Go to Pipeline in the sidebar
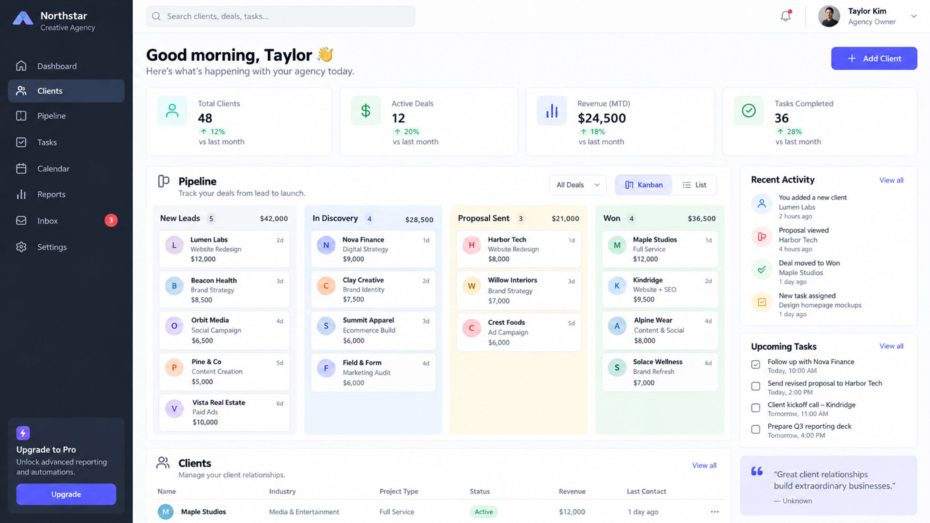Screen dimensions: 930x523 coord(66,116)
